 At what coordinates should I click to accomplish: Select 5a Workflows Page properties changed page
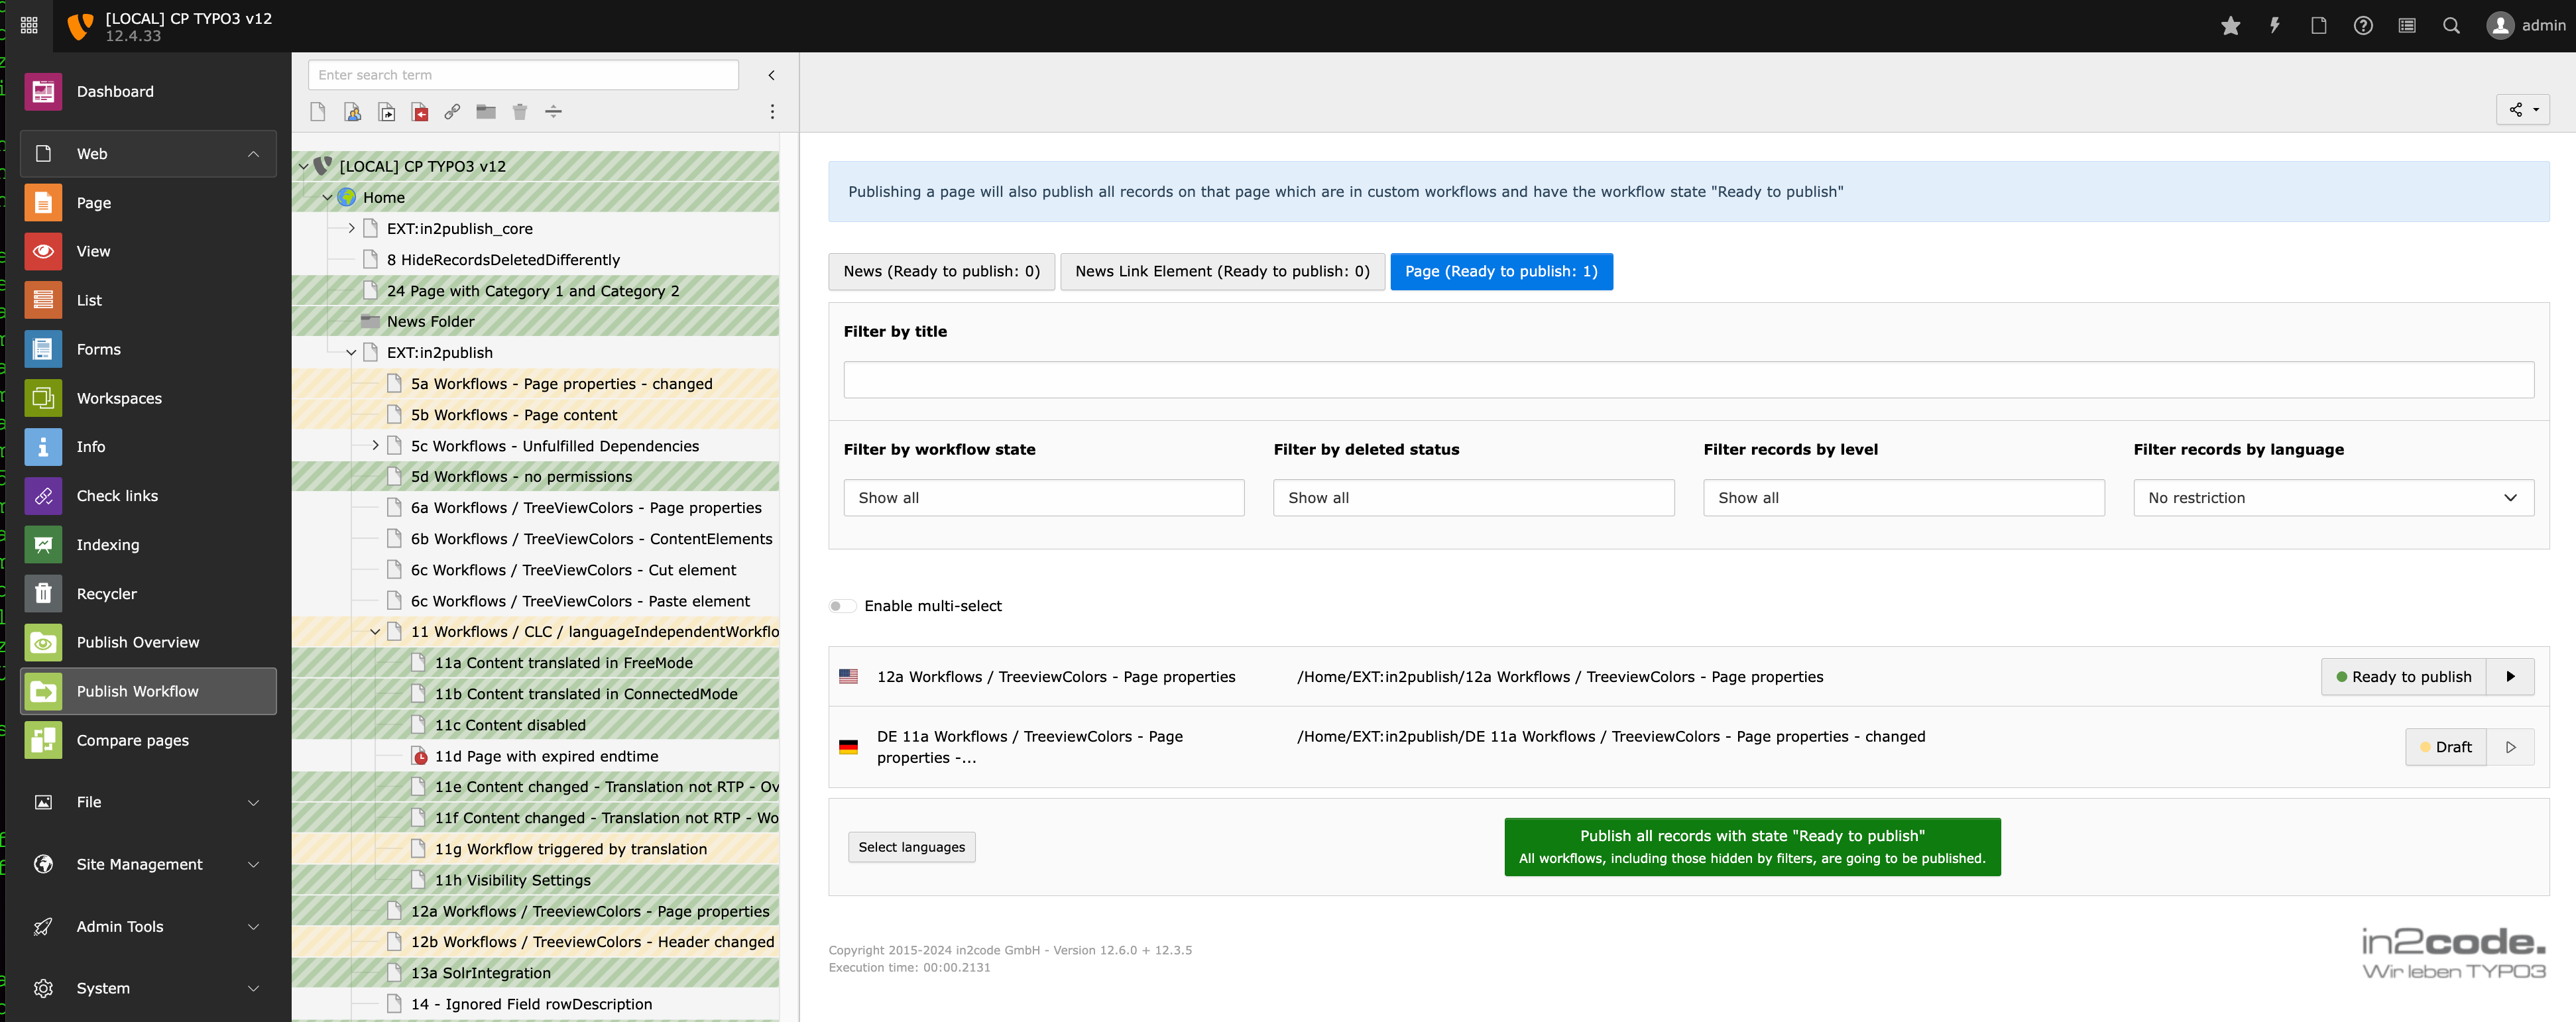[x=561, y=384]
